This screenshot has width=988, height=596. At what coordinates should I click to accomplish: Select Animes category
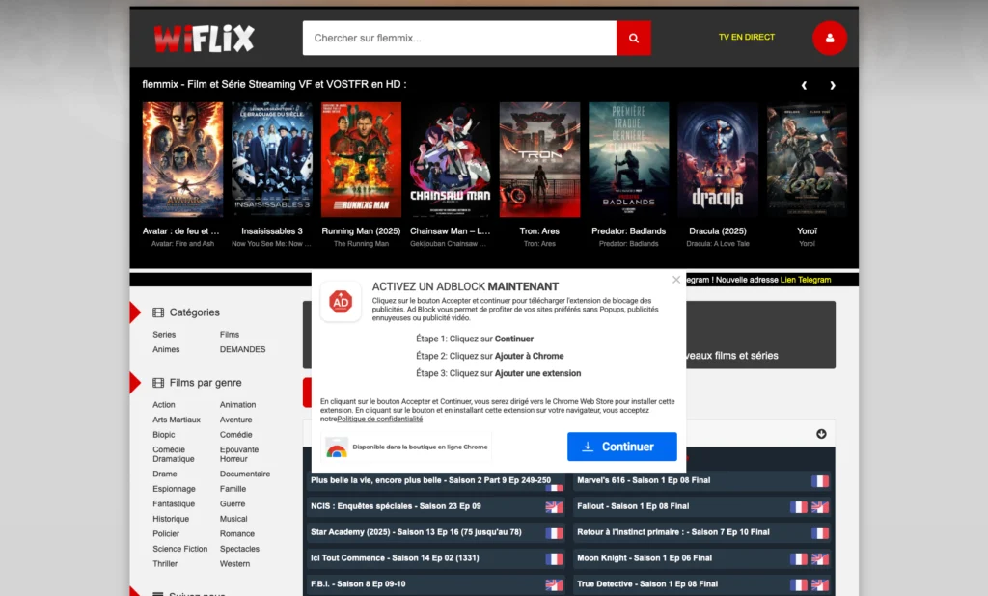[x=166, y=350]
